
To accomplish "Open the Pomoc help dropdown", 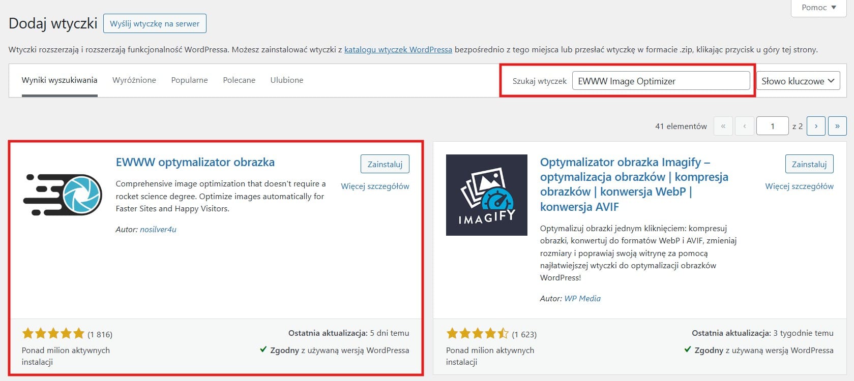I will coord(818,8).
